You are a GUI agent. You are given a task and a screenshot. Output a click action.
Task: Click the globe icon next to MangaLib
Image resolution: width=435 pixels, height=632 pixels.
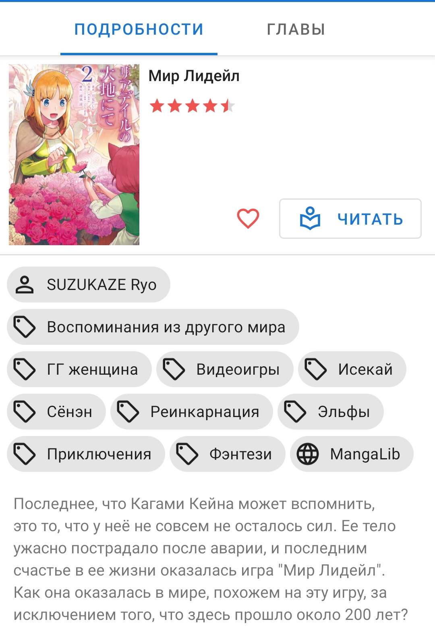pos(308,454)
